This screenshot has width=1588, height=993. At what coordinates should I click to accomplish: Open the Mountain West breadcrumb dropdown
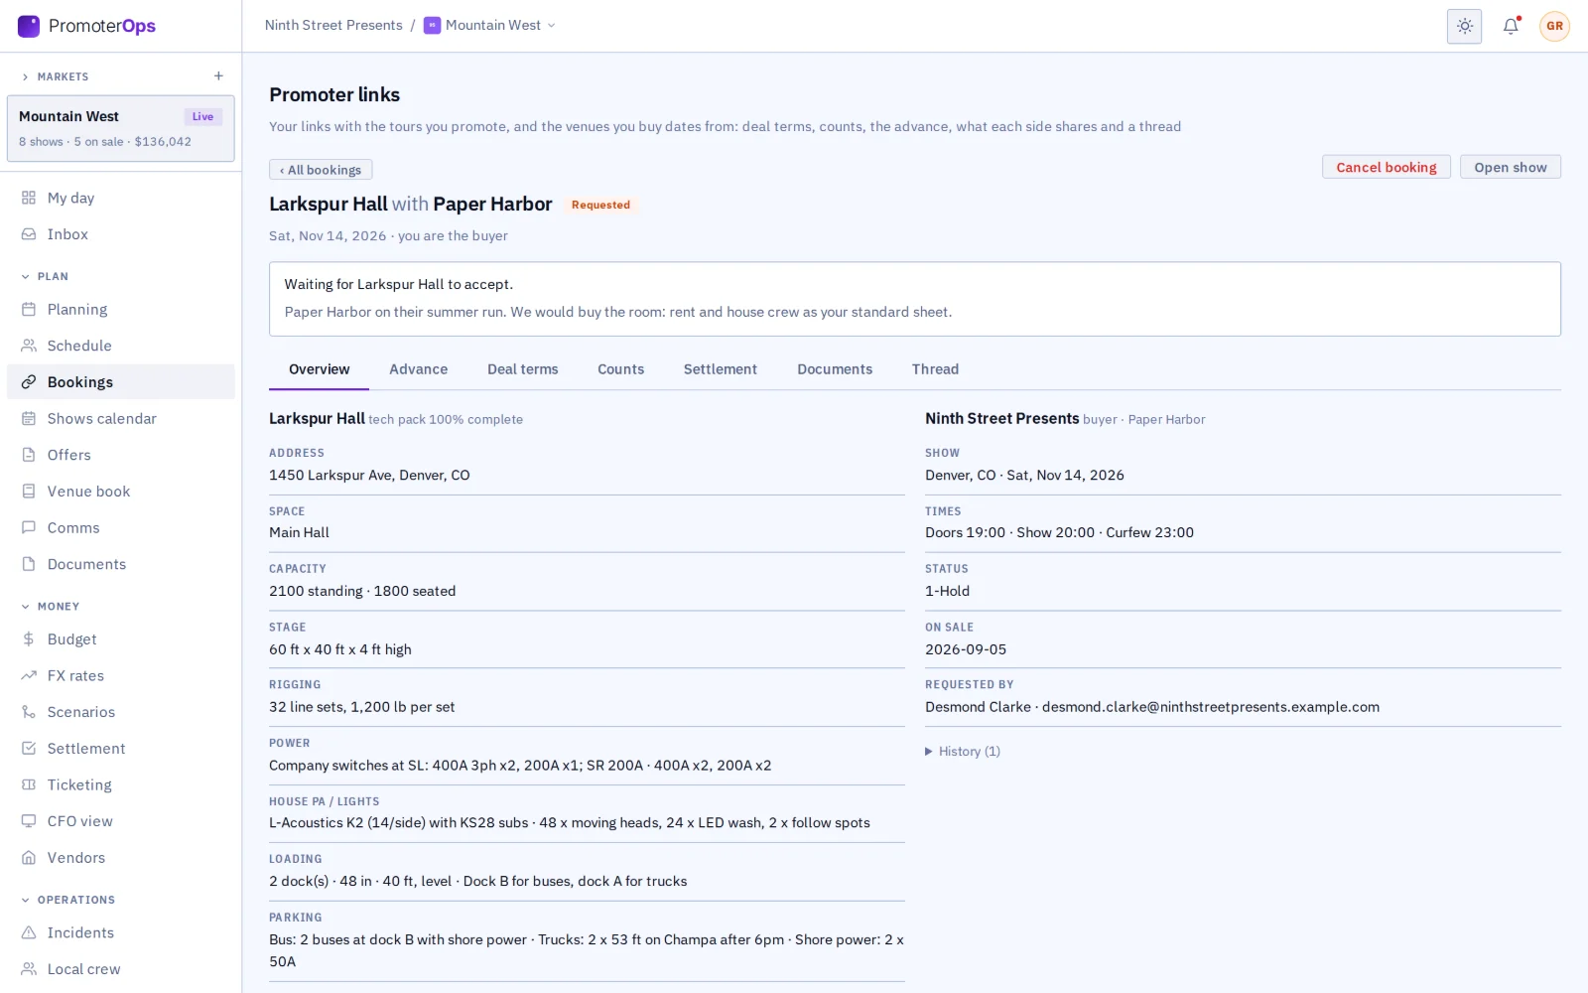click(x=489, y=26)
